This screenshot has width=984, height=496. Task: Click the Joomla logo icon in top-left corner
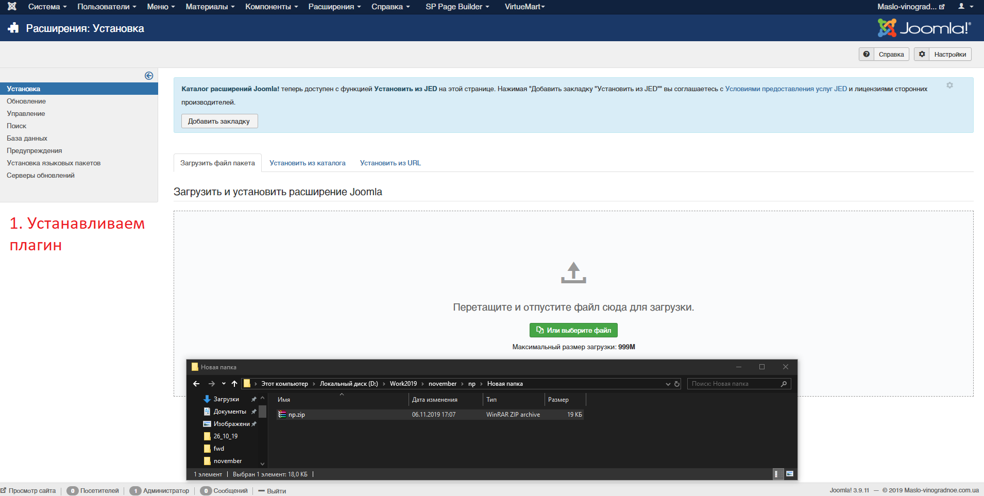(x=12, y=7)
